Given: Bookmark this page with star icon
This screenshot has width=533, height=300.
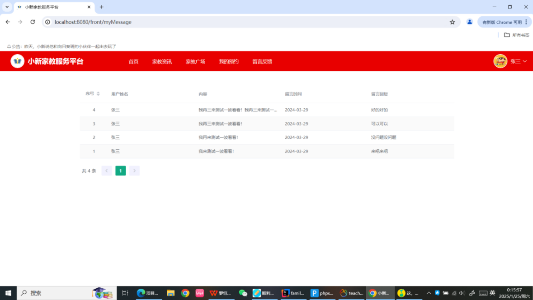Looking at the screenshot, I should tap(452, 22).
